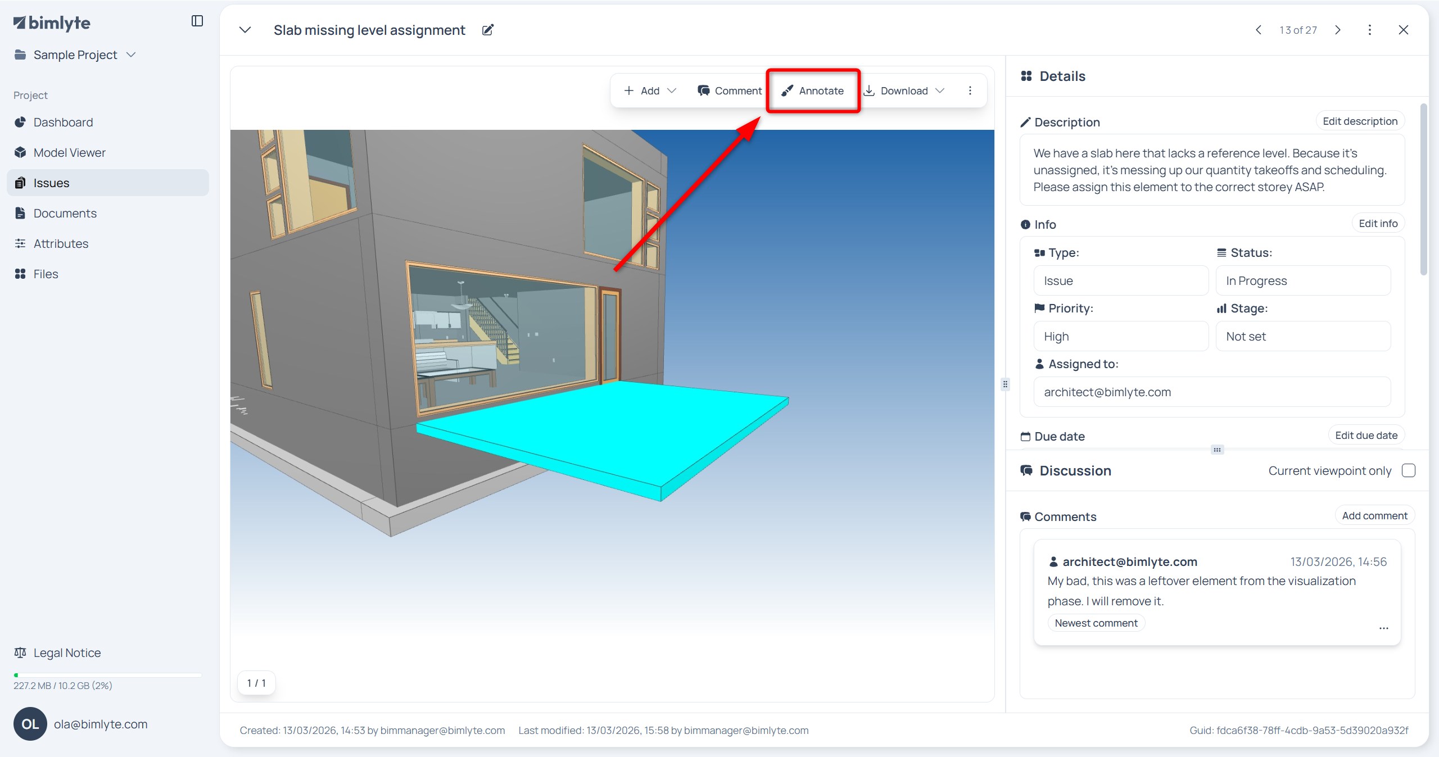Screen dimensions: 1439x757
Task: Click the Comments section icon
Action: point(1026,516)
